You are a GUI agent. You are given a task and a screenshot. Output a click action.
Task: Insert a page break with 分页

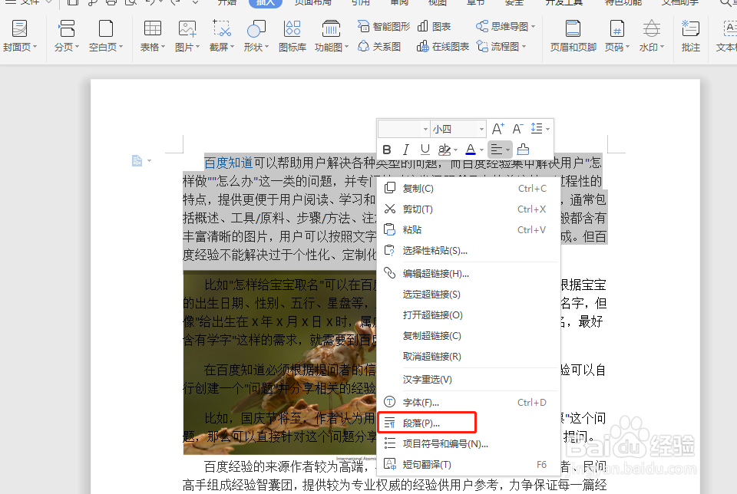coord(66,36)
